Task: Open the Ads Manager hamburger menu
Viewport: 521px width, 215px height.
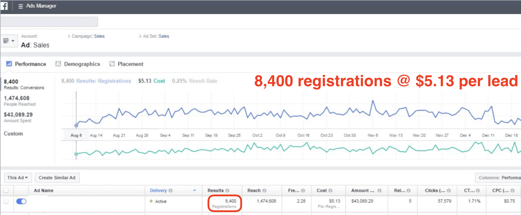Action: pyautogui.click(x=20, y=6)
